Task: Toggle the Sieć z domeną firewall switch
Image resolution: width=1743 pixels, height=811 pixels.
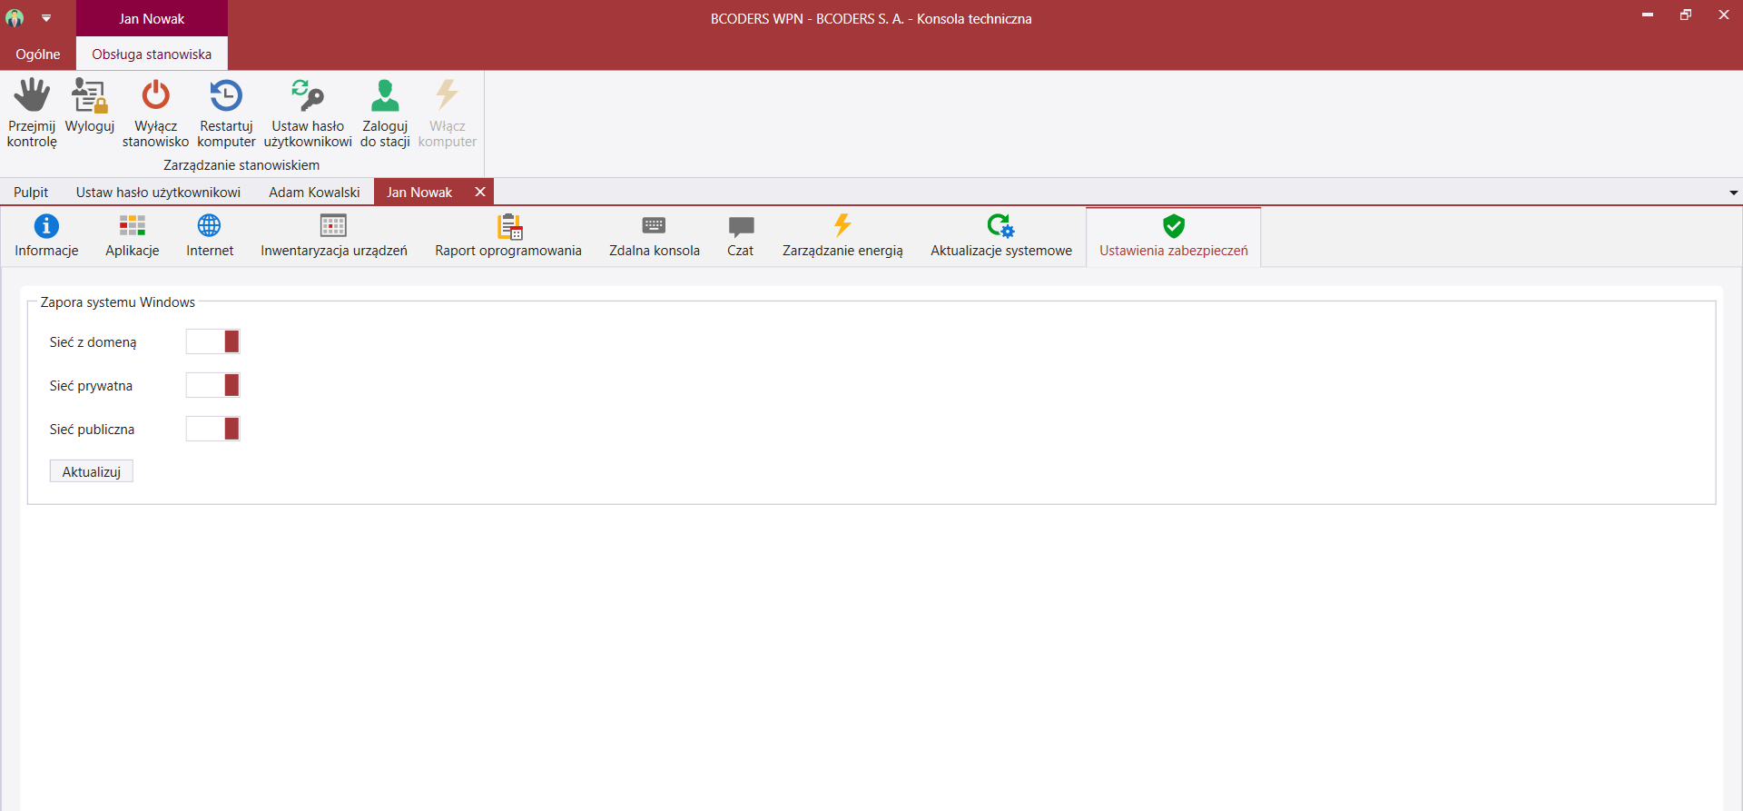Action: coord(212,341)
